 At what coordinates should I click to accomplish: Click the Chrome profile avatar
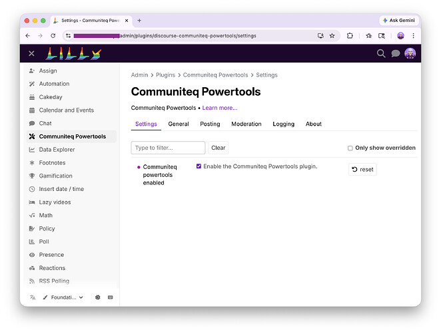click(x=400, y=36)
